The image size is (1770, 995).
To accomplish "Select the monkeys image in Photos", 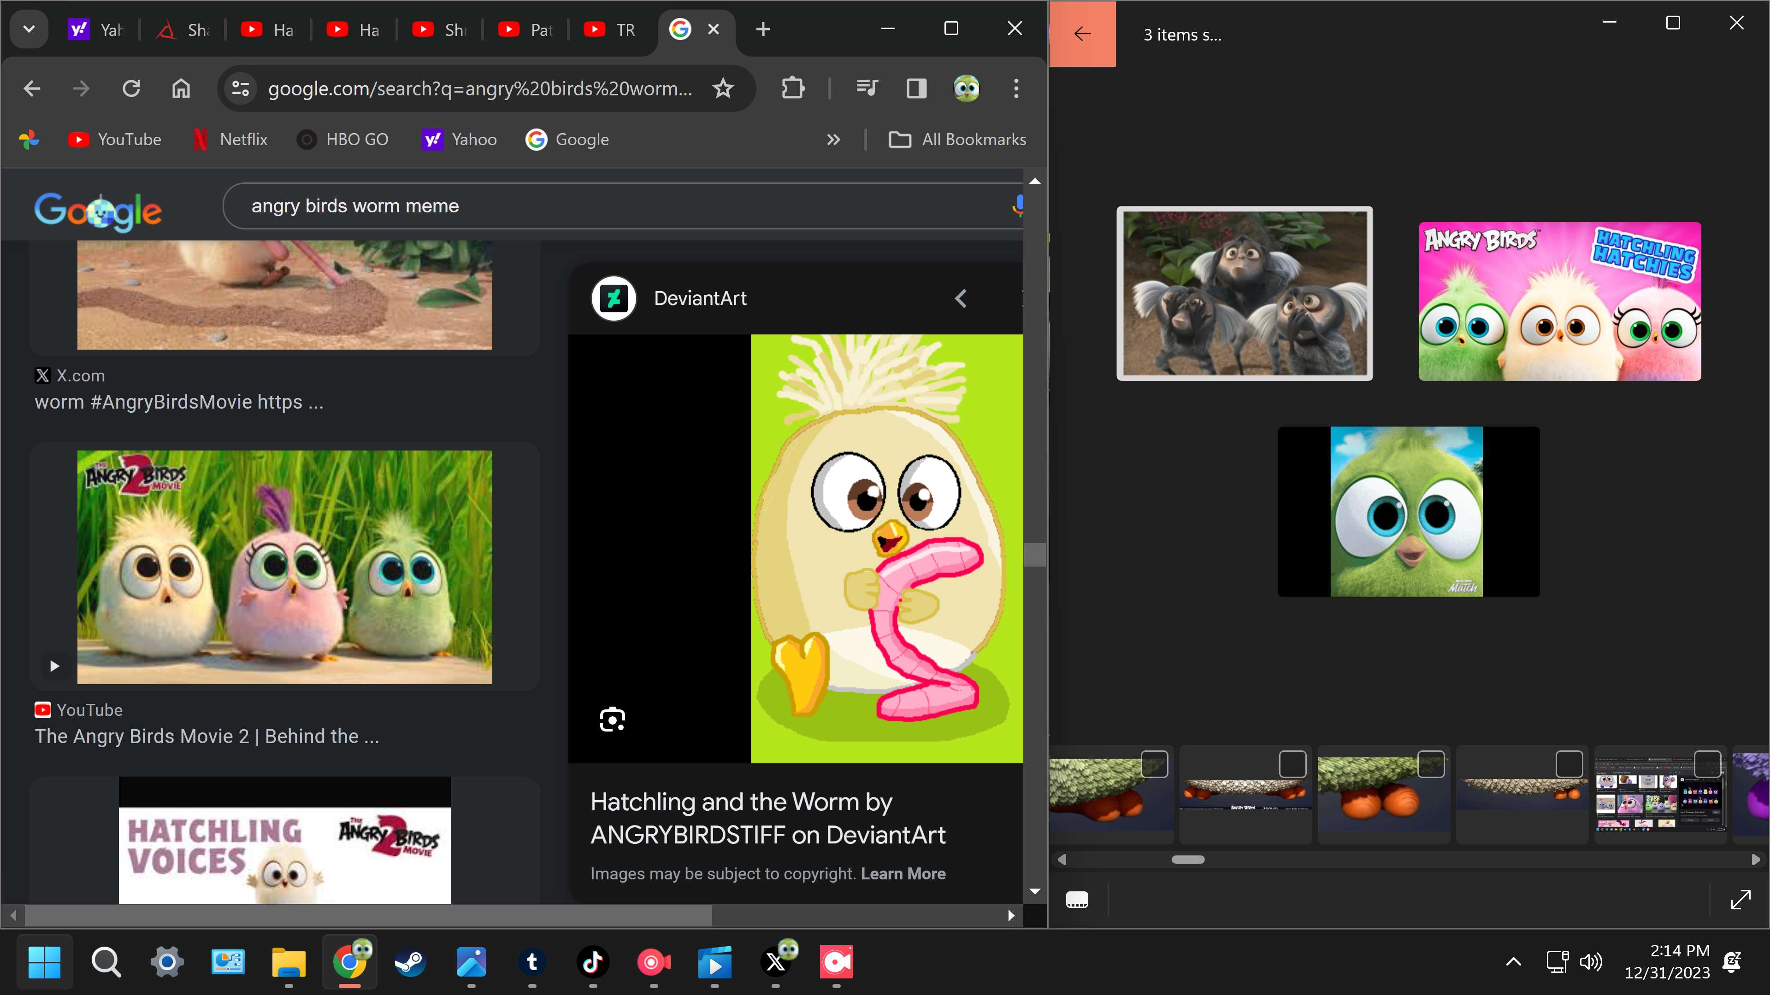I will [x=1245, y=293].
